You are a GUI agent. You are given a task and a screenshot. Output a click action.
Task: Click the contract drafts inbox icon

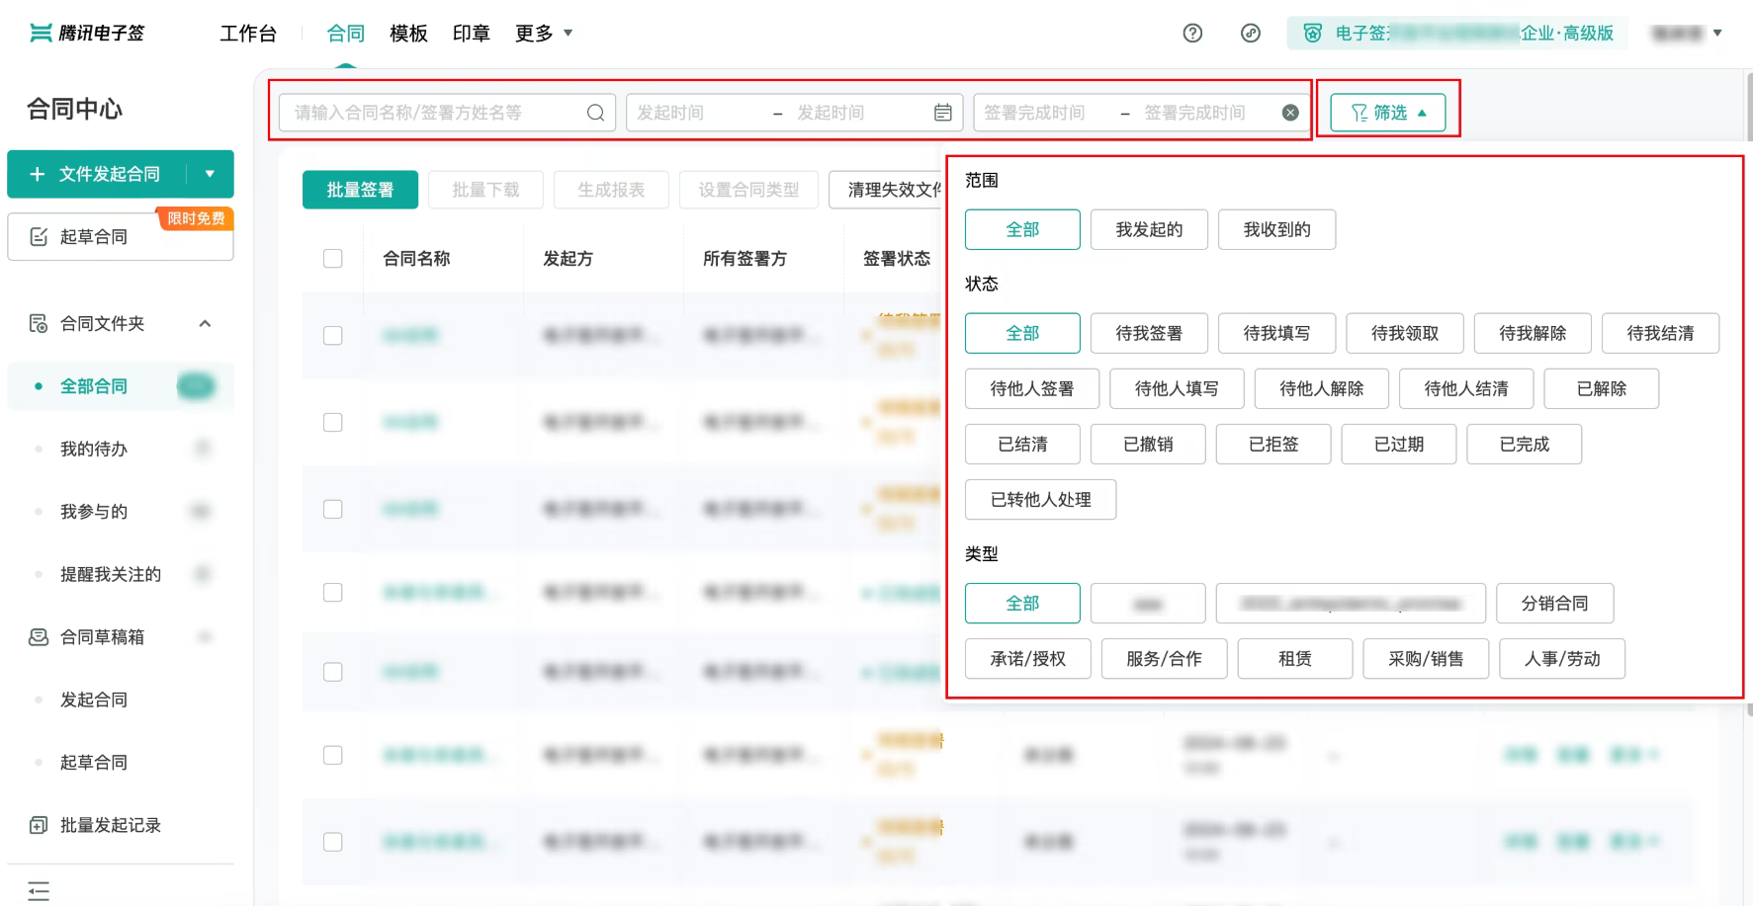coord(39,637)
